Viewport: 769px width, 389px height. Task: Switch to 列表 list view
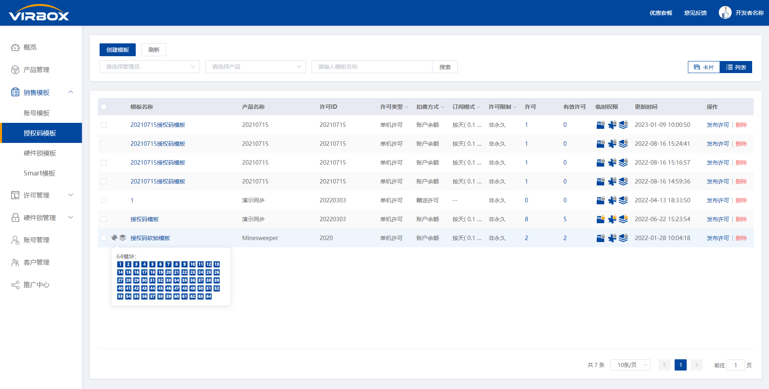(x=736, y=67)
